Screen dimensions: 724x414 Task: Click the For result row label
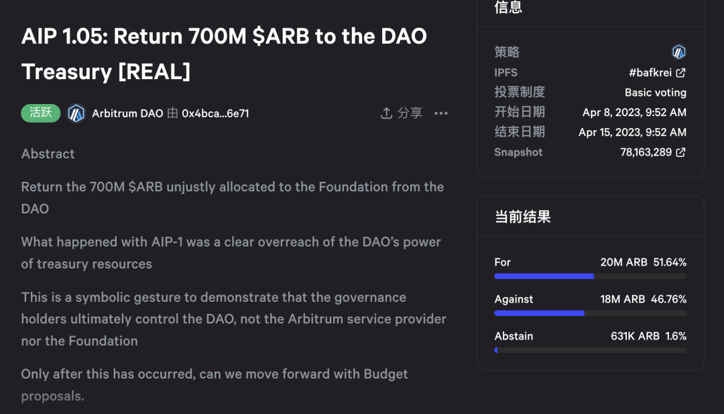point(502,262)
